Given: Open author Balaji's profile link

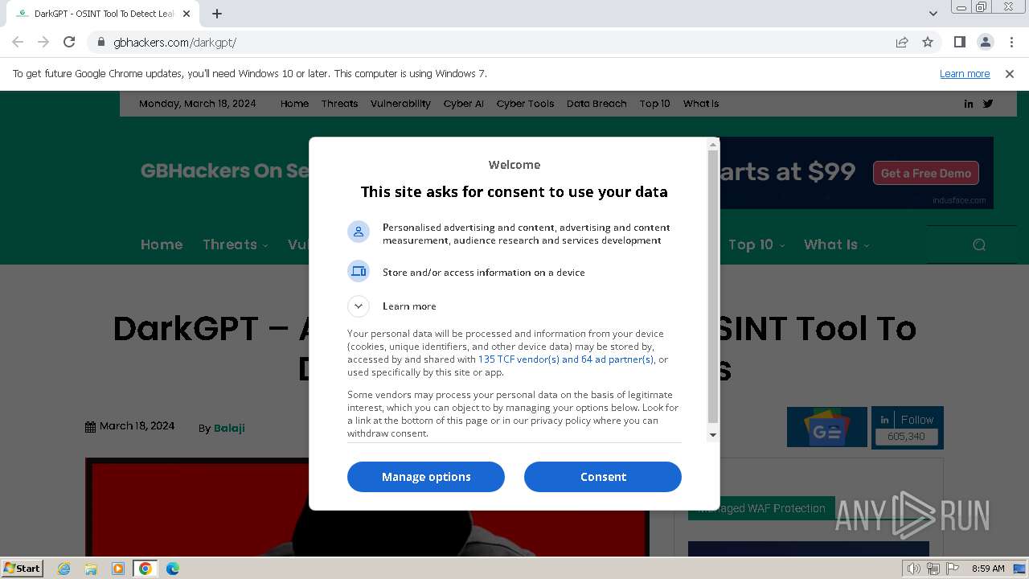Looking at the screenshot, I should [229, 428].
